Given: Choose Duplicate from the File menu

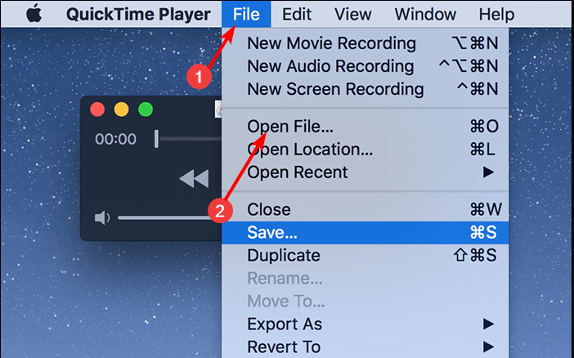Looking at the screenshot, I should [x=365, y=255].
